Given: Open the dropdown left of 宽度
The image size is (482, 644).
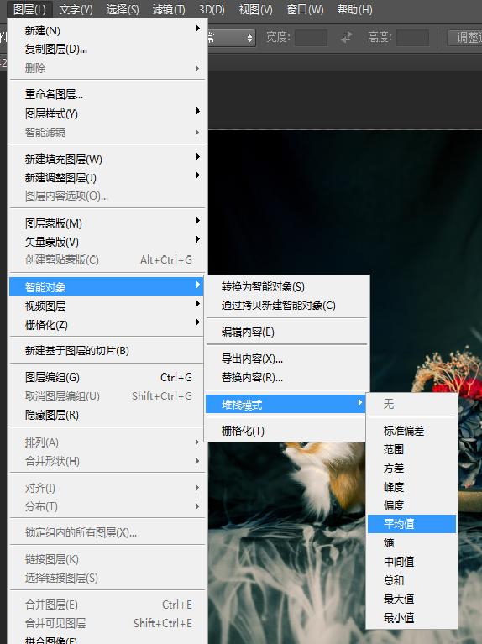Looking at the screenshot, I should point(232,38).
